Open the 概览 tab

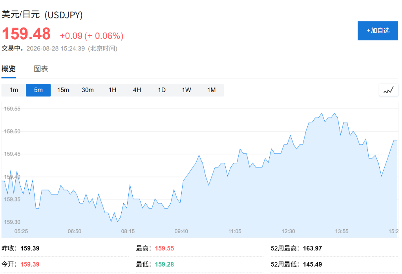(x=9, y=69)
